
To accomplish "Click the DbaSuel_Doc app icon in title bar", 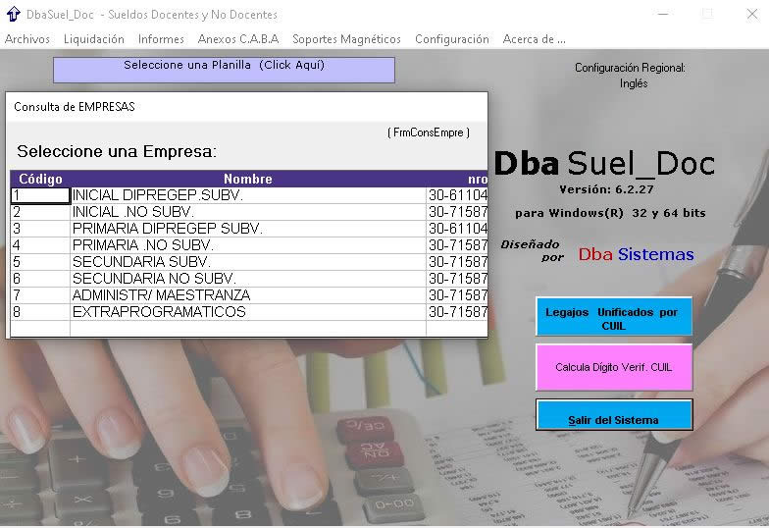I will tap(13, 15).
